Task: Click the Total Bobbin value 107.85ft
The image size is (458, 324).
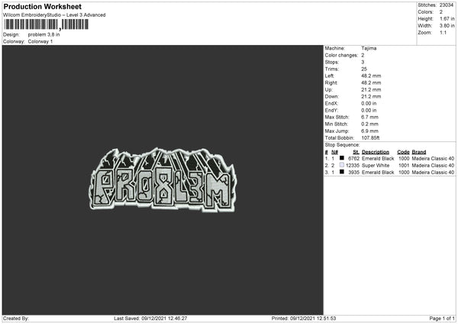Action: [370, 138]
